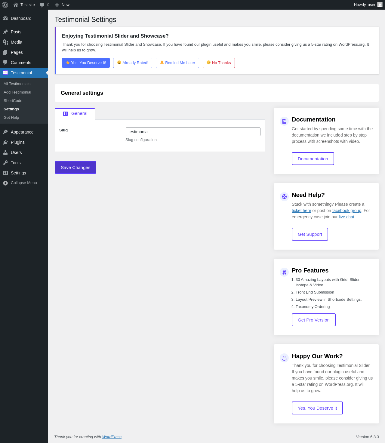Click the Collapse Menu label
Image resolution: width=385 pixels, height=443 pixels.
(24, 183)
